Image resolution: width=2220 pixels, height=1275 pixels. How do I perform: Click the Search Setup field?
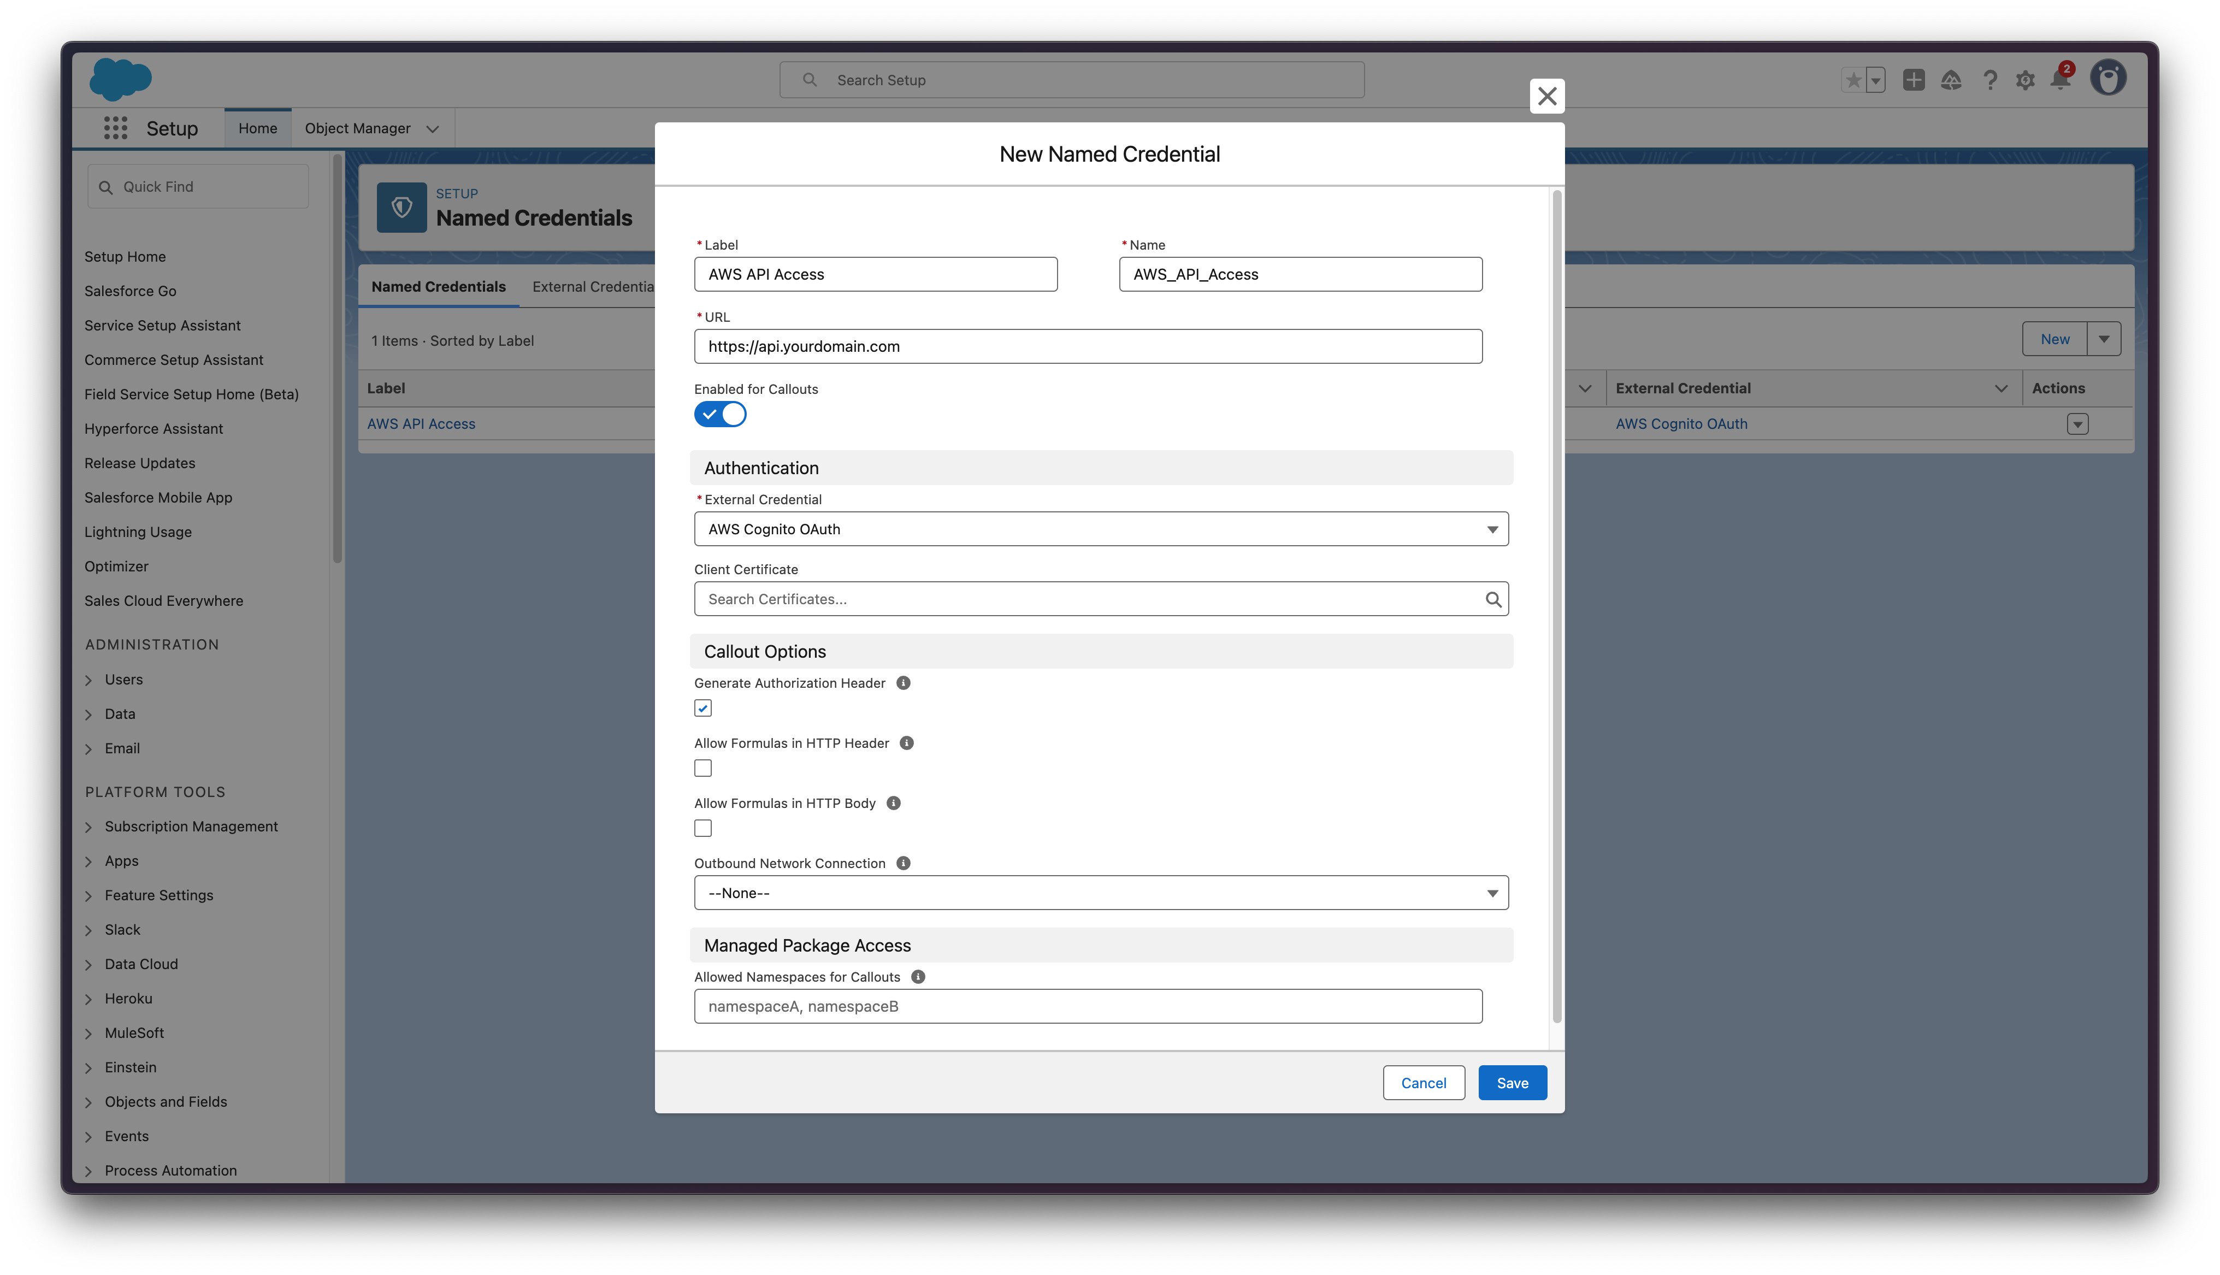coord(1071,80)
